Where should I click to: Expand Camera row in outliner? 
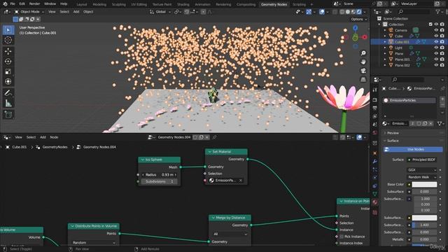pyautogui.click(x=385, y=30)
